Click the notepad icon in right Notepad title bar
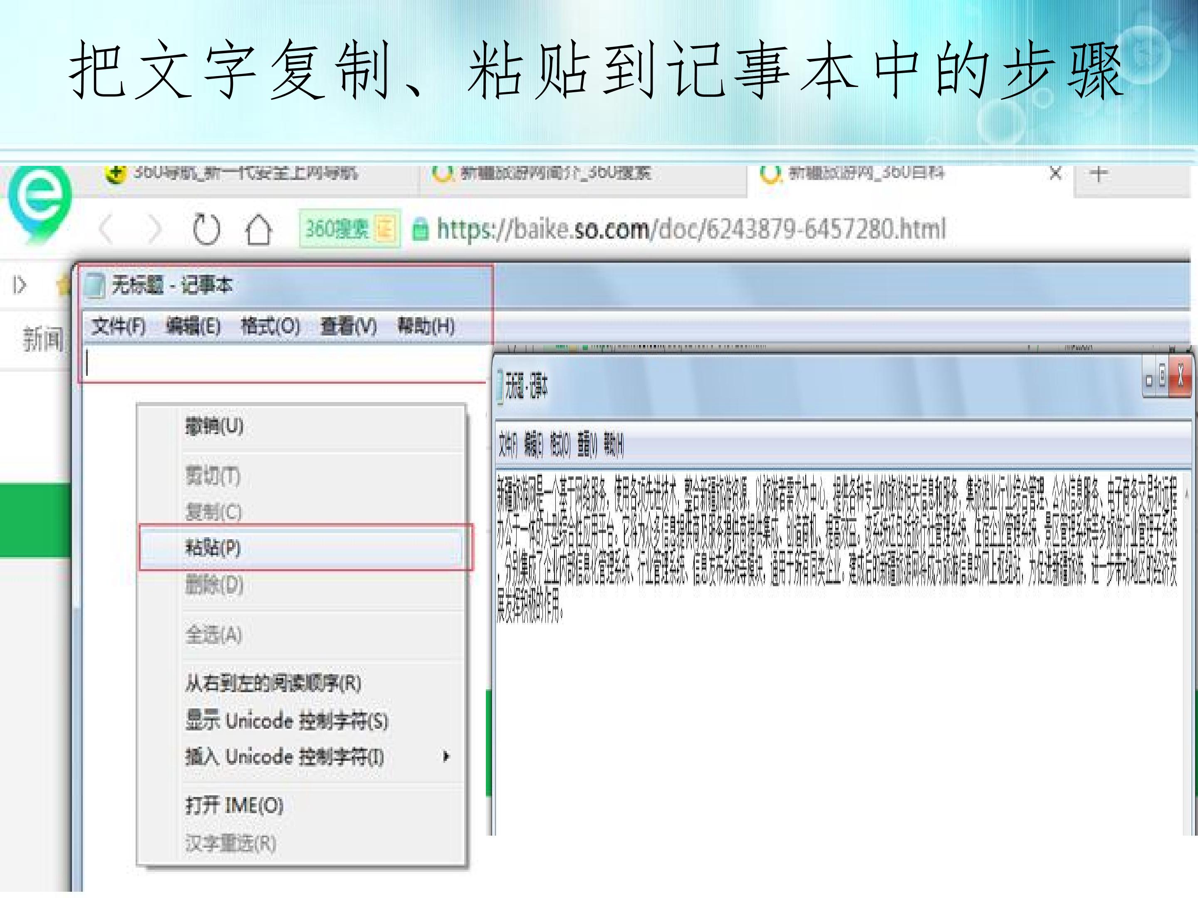1198x898 pixels. 499,387
